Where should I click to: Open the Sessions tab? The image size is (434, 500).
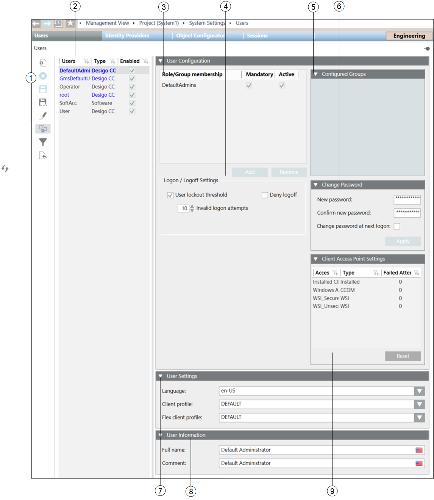pyautogui.click(x=257, y=36)
